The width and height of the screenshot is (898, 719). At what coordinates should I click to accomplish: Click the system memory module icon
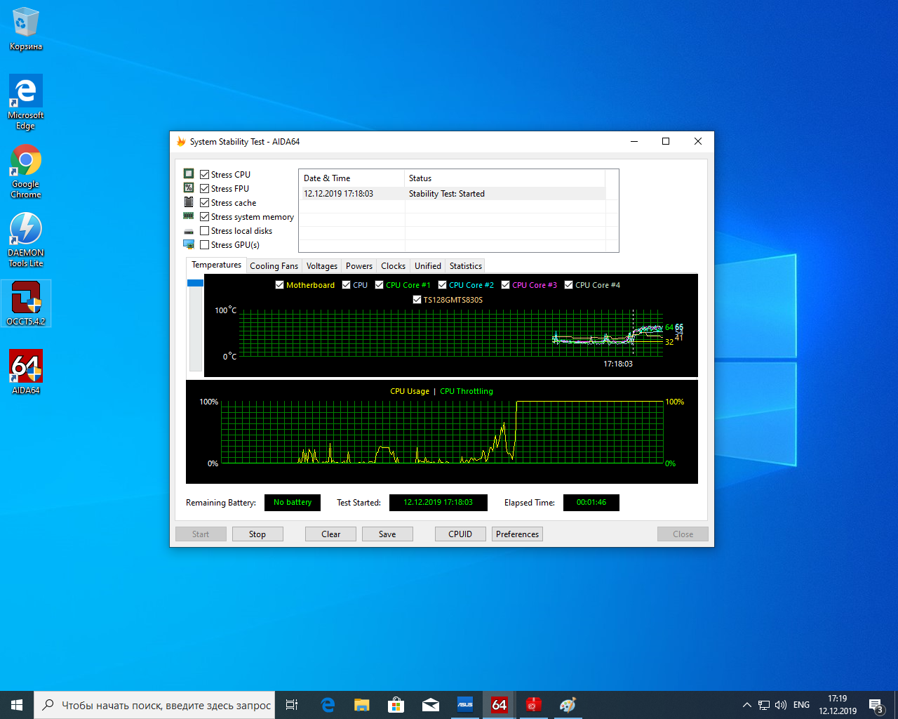(189, 216)
